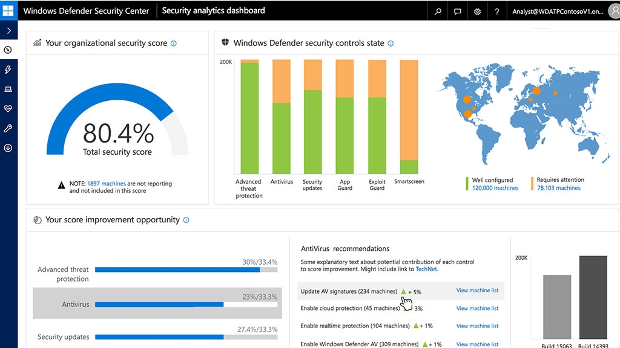Click the 27.4%/33.3% Security updates progress bar
620x348 pixels.
pos(186,337)
